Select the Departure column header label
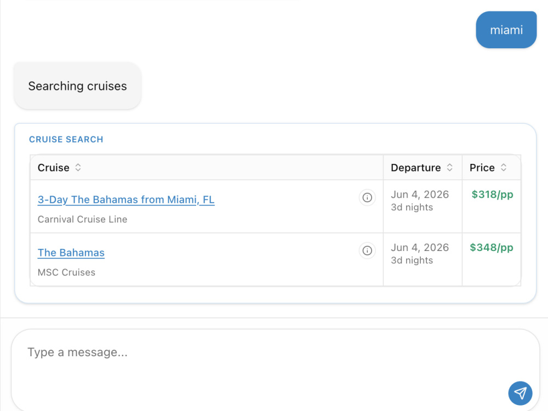The image size is (548, 411). pyautogui.click(x=415, y=168)
